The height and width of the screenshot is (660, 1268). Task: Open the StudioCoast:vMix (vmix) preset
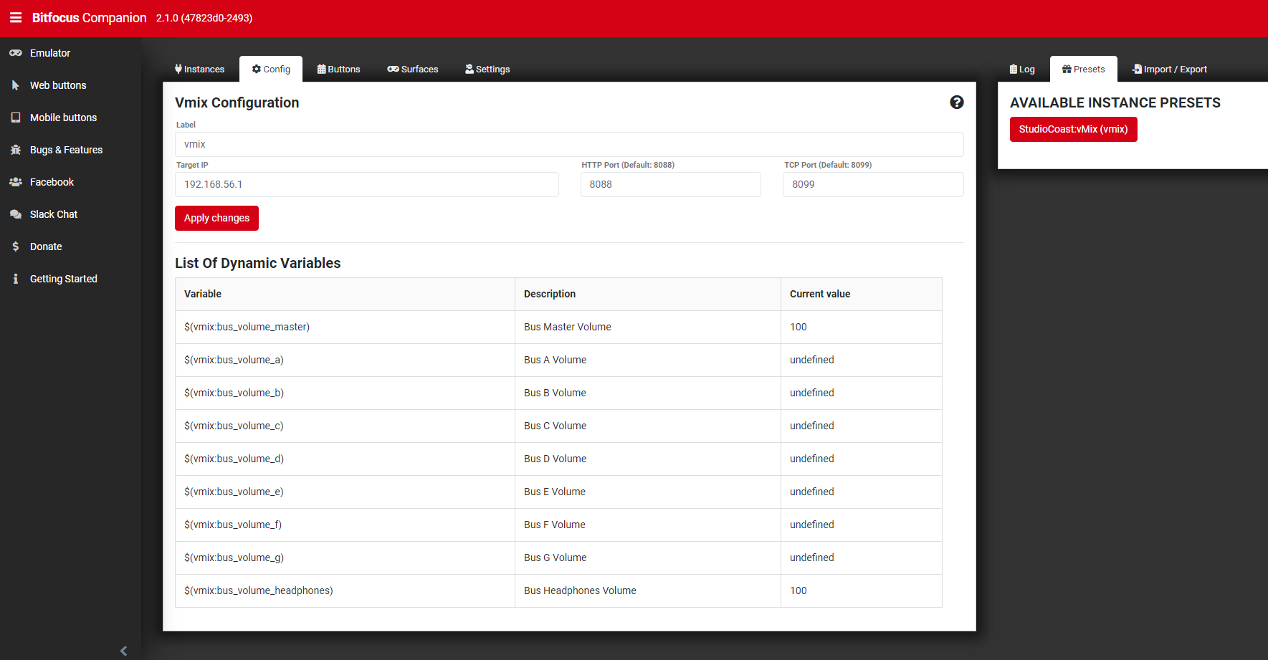click(x=1073, y=130)
